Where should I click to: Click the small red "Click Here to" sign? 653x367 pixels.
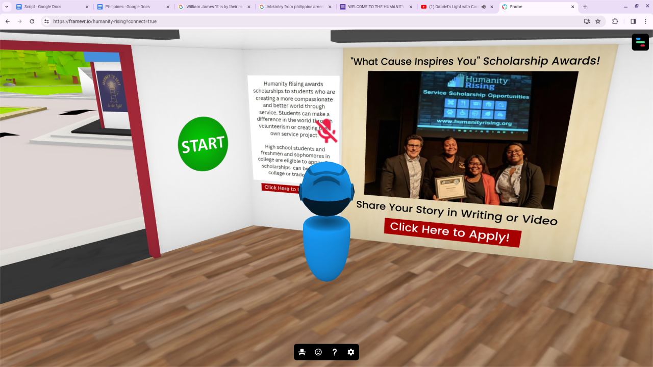click(x=282, y=188)
